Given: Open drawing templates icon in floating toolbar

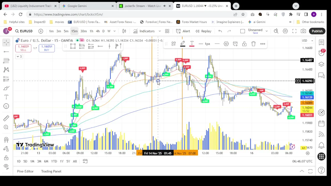Looking at the screenshot, I should (174, 44).
